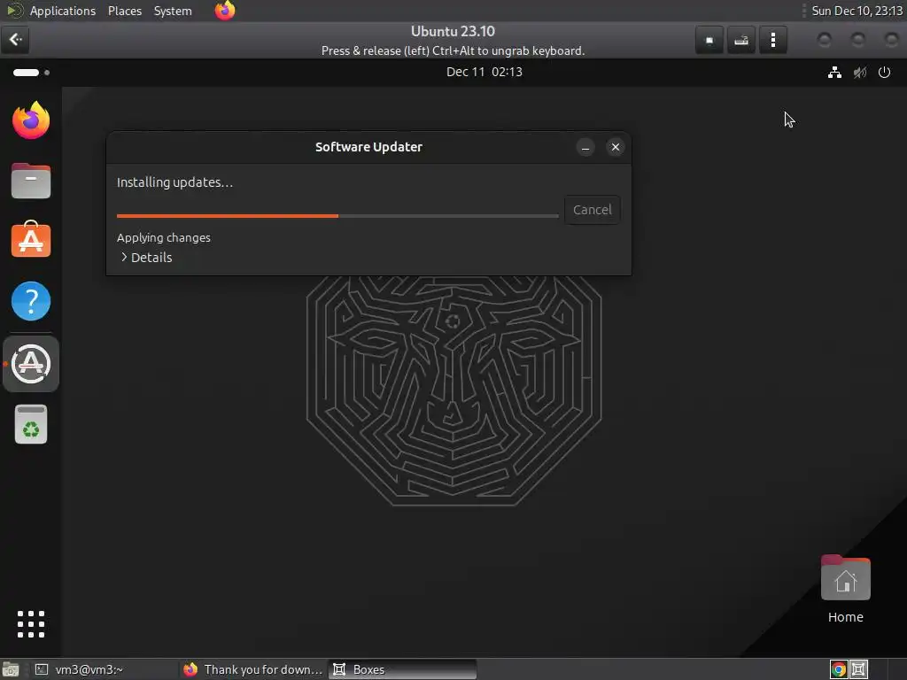Viewport: 907px width, 680px height.
Task: Open the guest power menu icon
Action: pyautogui.click(x=884, y=73)
